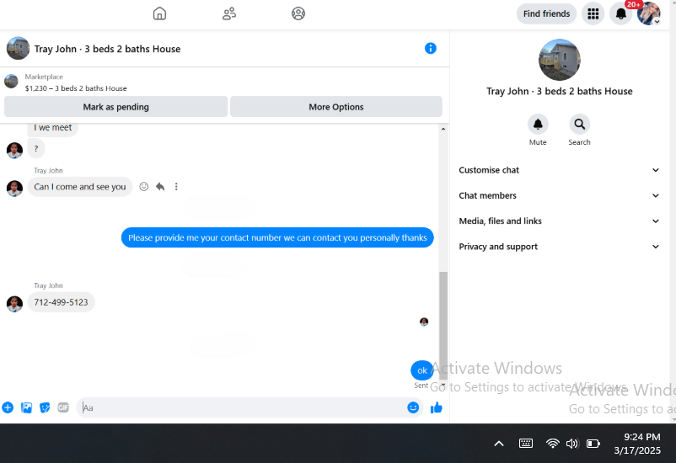
Task: Click the blue conversation info icon
Action: (430, 48)
